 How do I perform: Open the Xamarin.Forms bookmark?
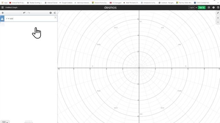tap(100, 3)
